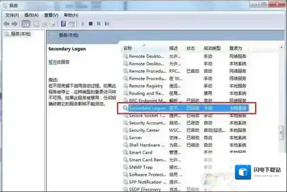This screenshot has width=287, height=192.
Task: Sort by the 名称 column header
Action: click(x=128, y=48)
